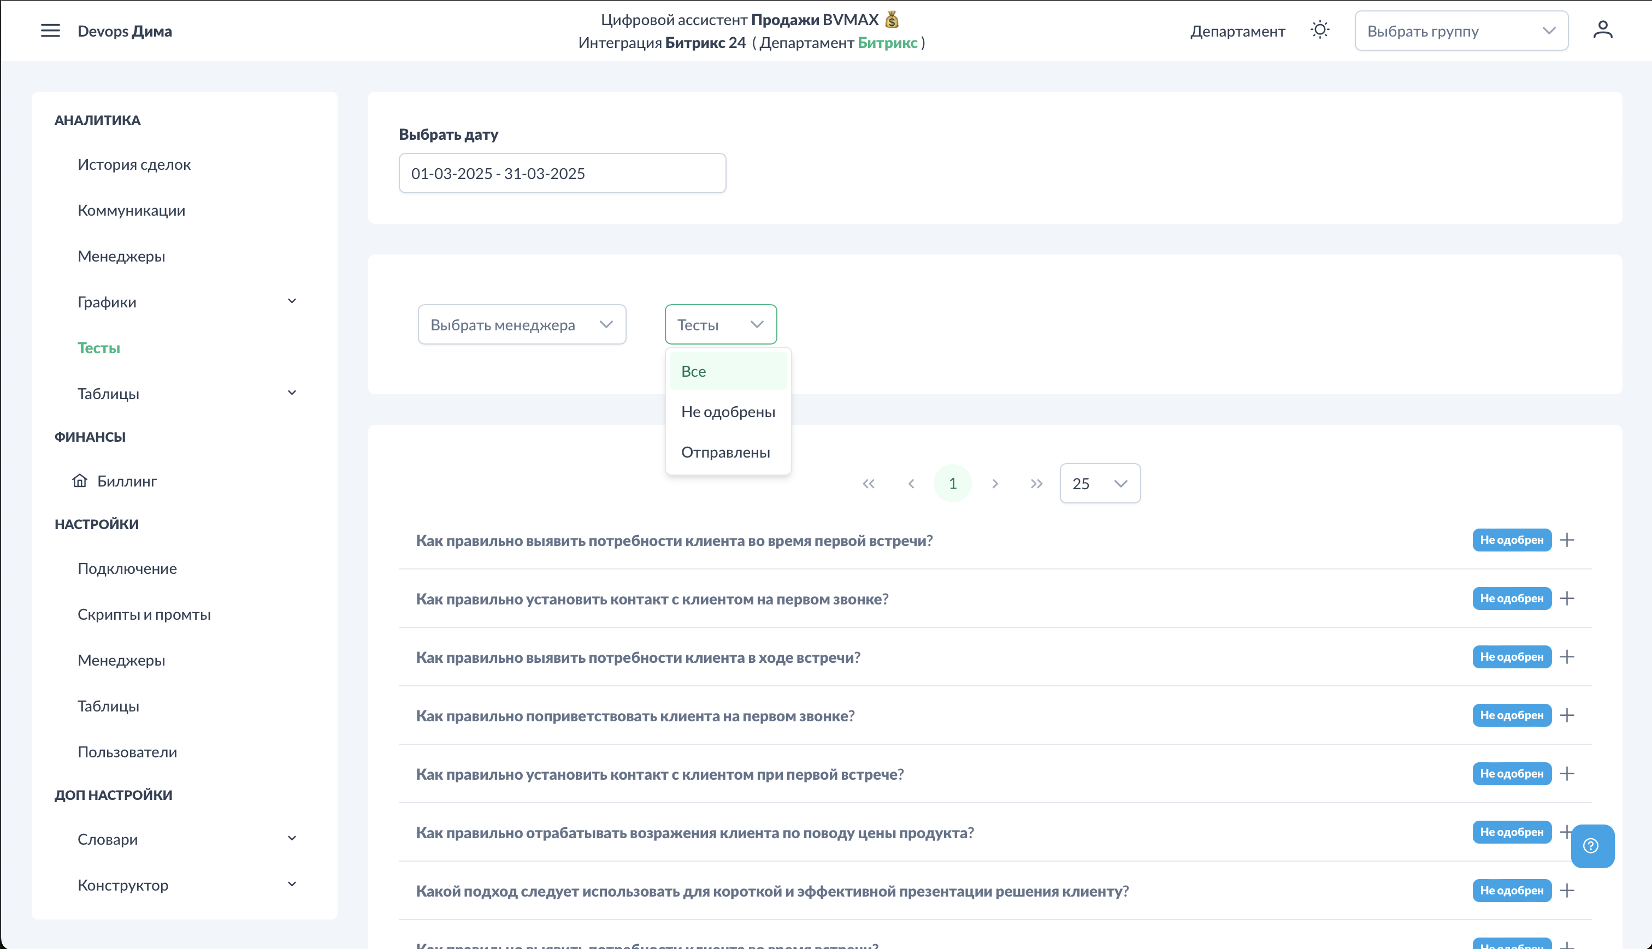Open История сделок page

point(134,164)
